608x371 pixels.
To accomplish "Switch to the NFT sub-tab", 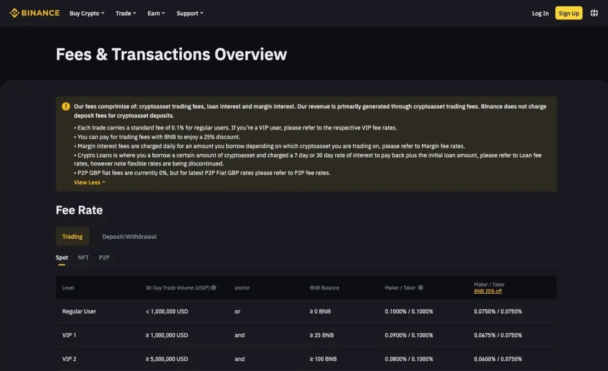I will (83, 257).
